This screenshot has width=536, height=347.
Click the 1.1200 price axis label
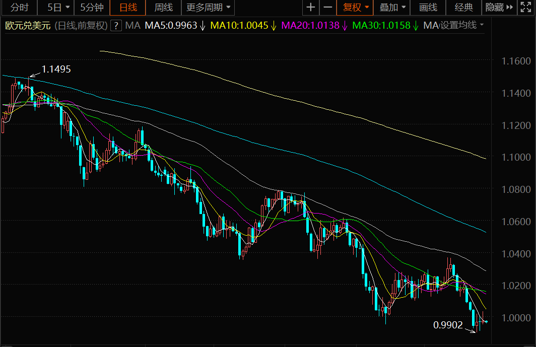coord(516,125)
